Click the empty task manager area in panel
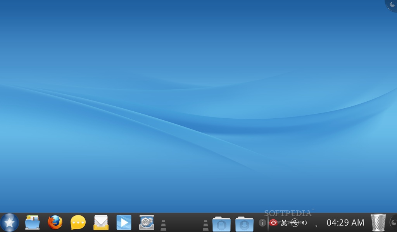Image resolution: width=397 pixels, height=232 pixels. (184, 223)
